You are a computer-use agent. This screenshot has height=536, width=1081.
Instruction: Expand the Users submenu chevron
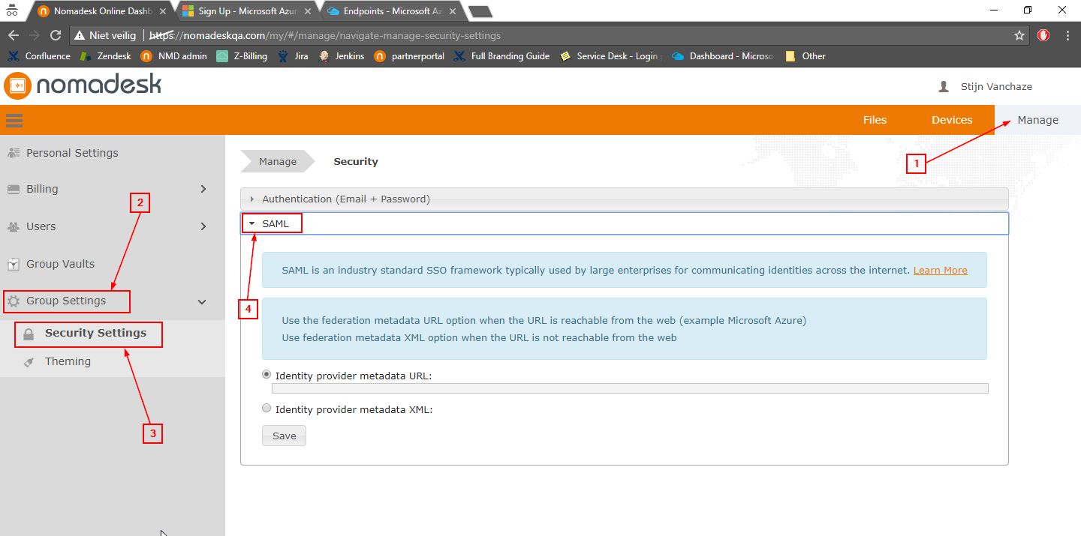coord(203,226)
